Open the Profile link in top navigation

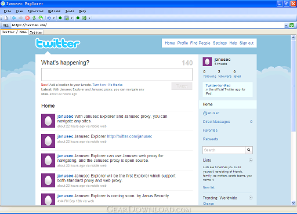pyautogui.click(x=183, y=43)
